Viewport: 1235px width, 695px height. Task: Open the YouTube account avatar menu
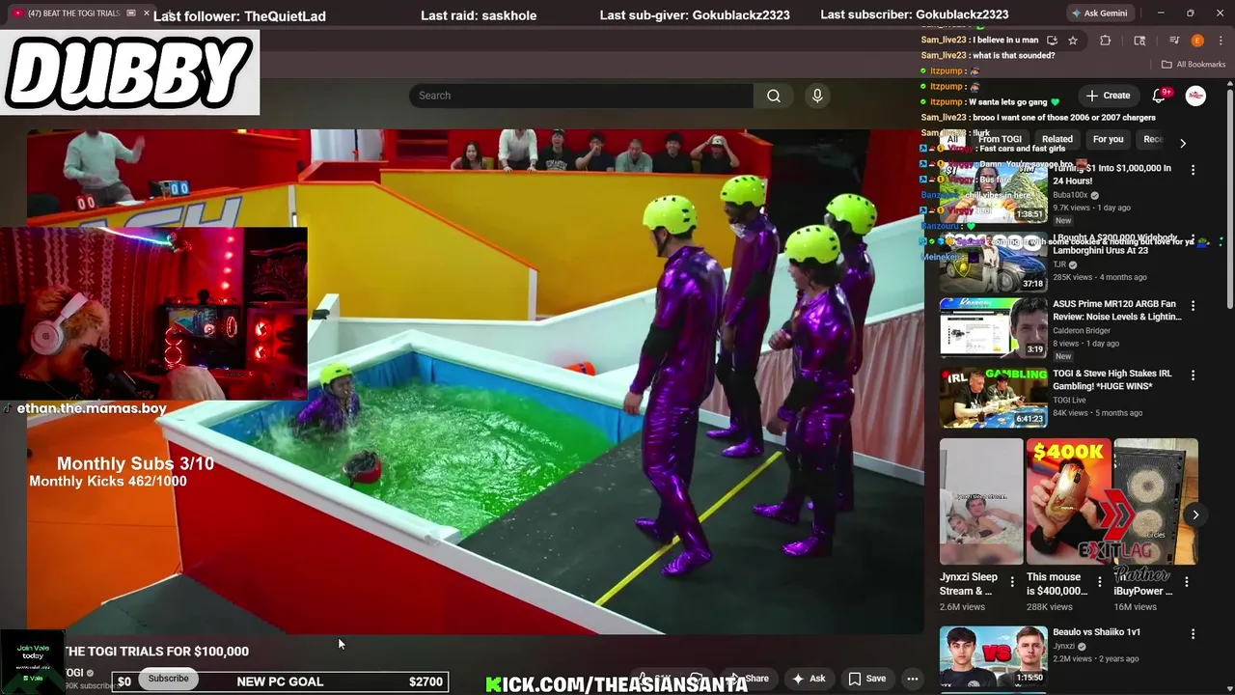[x=1195, y=96]
